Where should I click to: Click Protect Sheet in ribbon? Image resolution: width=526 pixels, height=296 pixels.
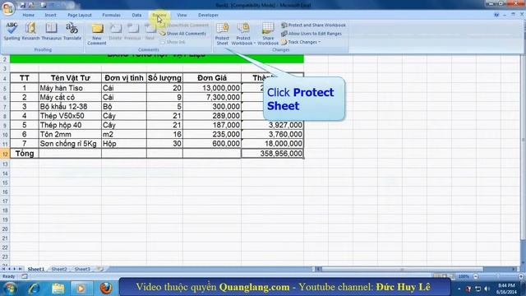coord(222,34)
